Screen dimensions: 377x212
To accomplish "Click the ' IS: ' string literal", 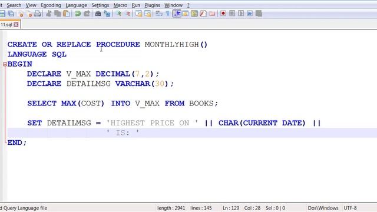I will [123, 133].
